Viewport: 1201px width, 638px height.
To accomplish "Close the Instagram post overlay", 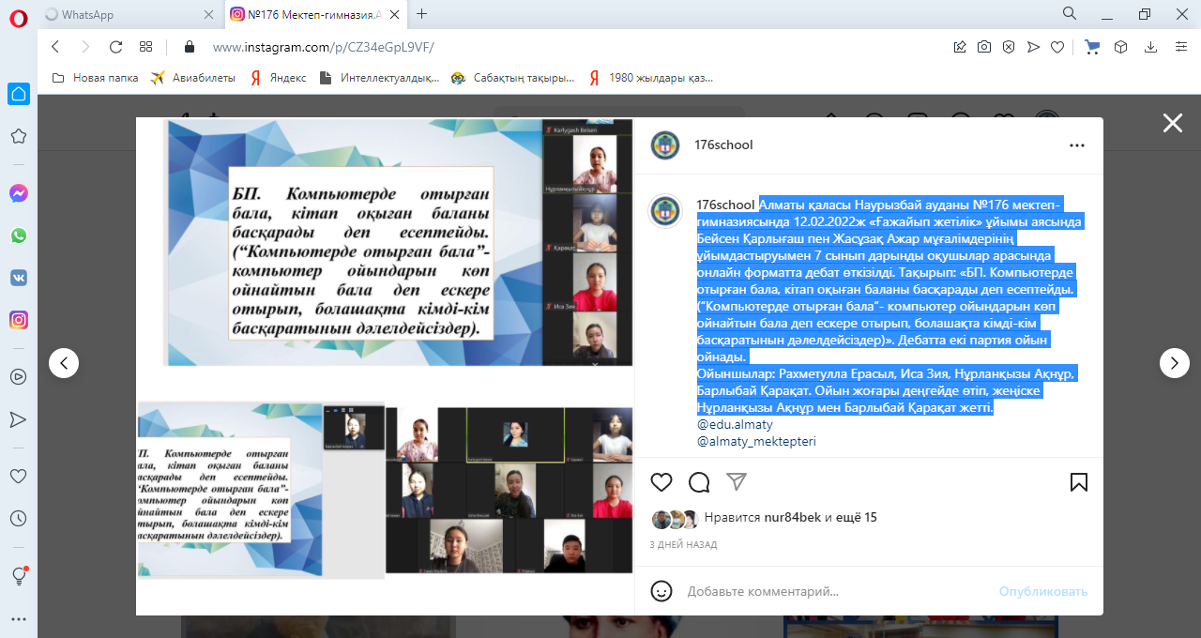I will pyautogui.click(x=1172, y=123).
